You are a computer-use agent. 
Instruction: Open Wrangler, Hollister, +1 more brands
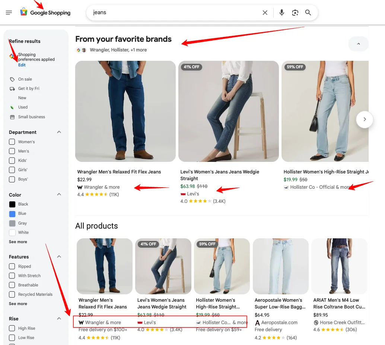(118, 50)
